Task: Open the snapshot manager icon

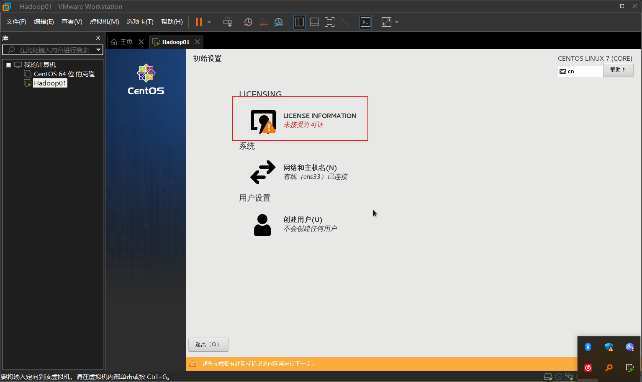Action: coord(278,22)
